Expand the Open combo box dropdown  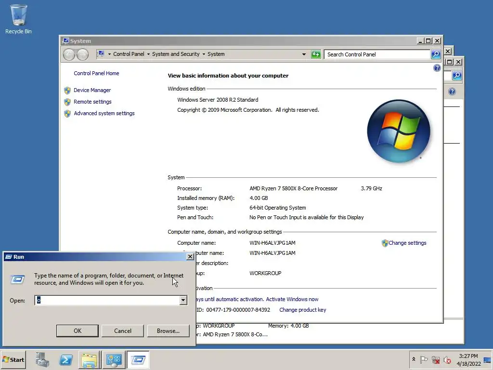coord(183,300)
